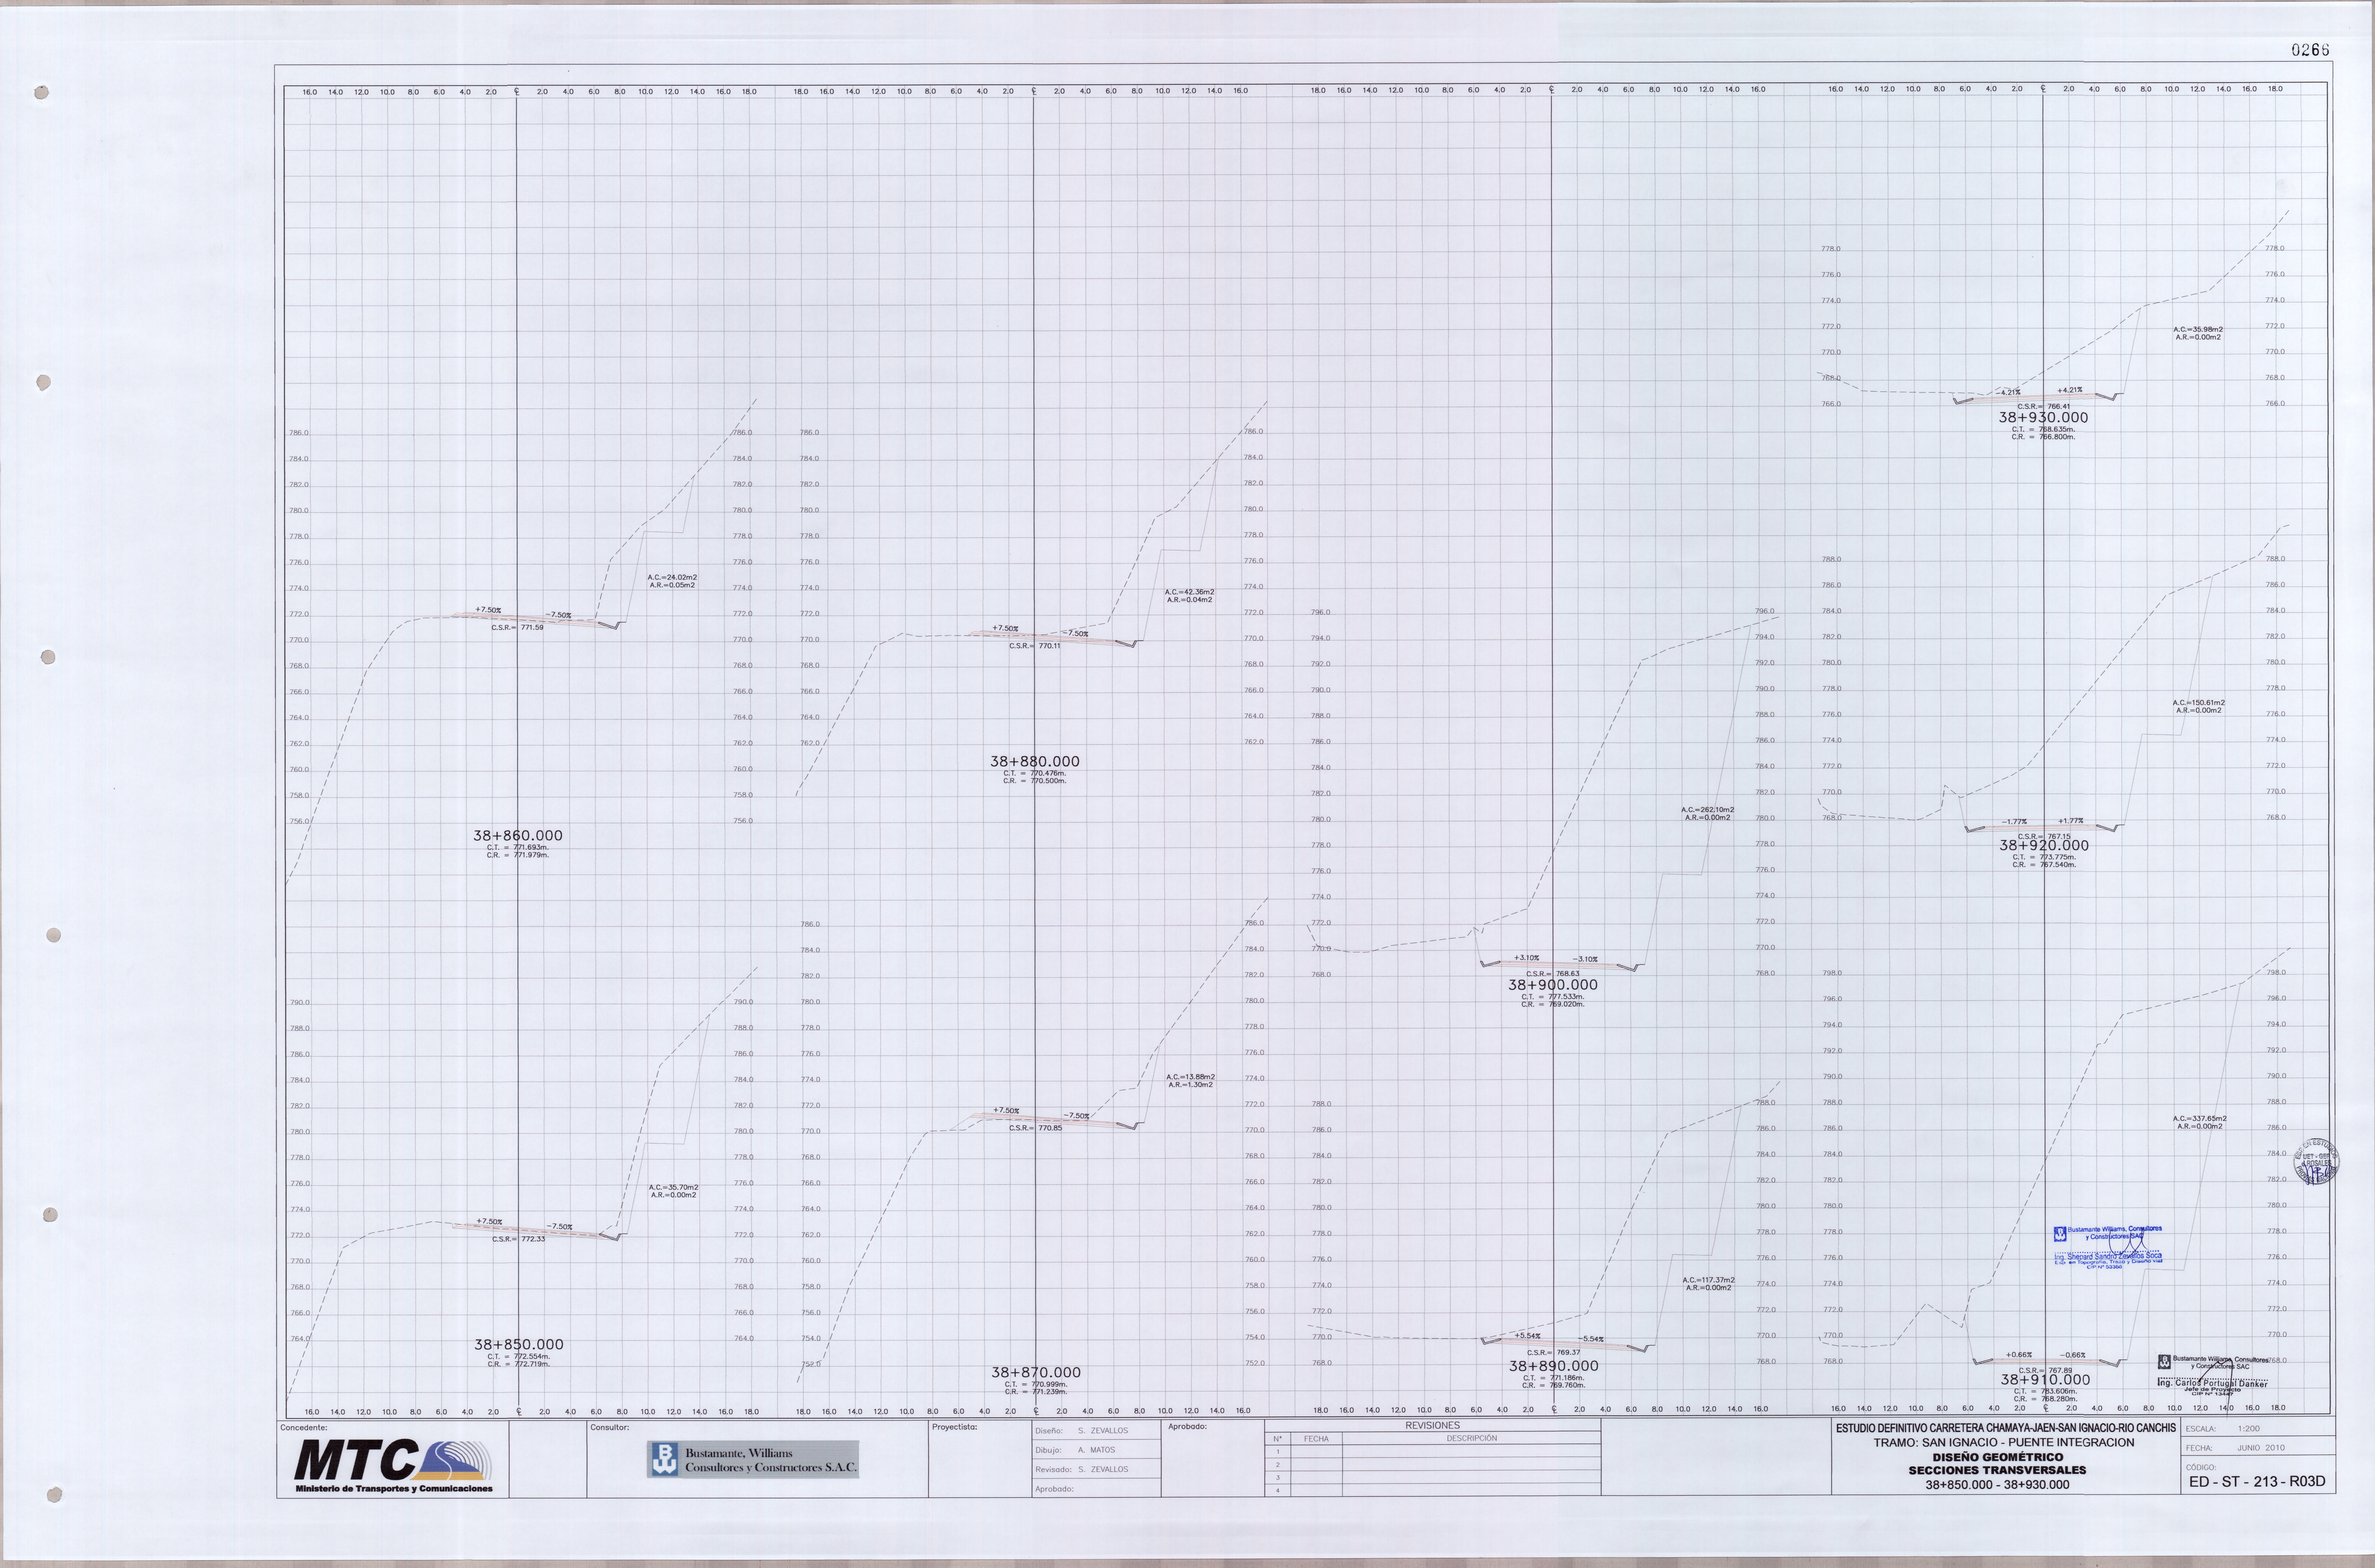2375x1568 pixels.
Task: Click cut area A.C.=117.37m2
Action: pyautogui.click(x=1709, y=1280)
